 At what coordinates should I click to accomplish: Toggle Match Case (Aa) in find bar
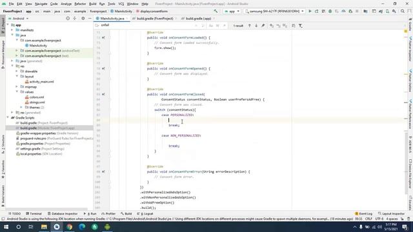[x=211, y=26]
